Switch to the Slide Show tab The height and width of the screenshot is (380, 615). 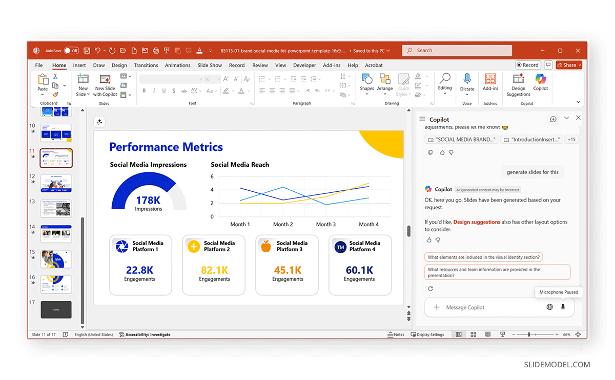tap(210, 65)
